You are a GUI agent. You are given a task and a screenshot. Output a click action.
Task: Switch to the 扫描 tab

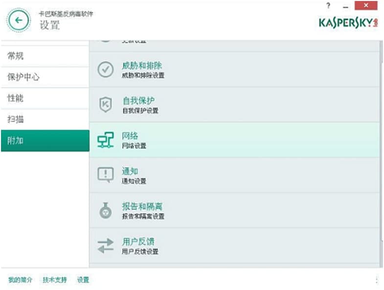click(45, 119)
